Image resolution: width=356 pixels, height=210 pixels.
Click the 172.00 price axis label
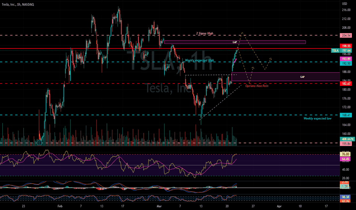pyautogui.click(x=346, y=107)
